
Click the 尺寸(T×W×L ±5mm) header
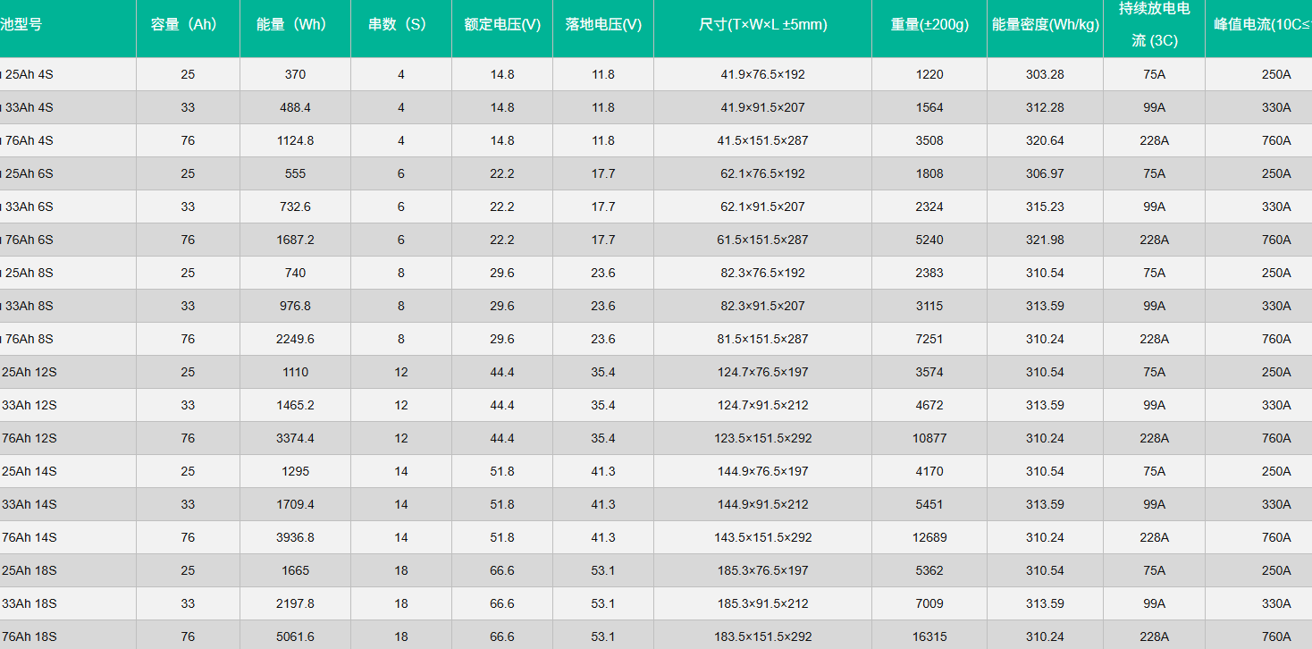[762, 25]
